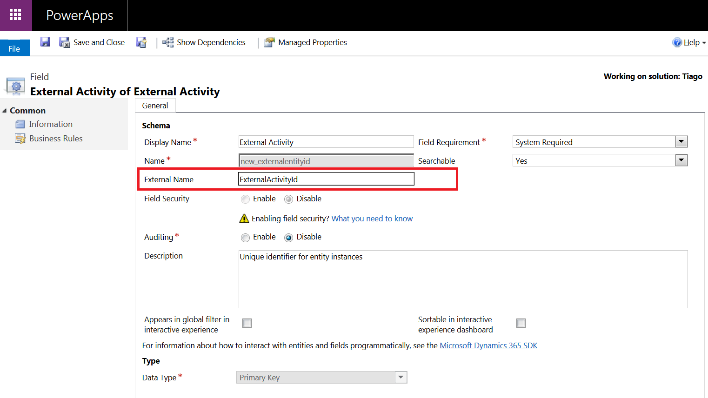Image resolution: width=708 pixels, height=398 pixels.
Task: Check Sortable in interactive experience dashboard
Action: click(521, 323)
